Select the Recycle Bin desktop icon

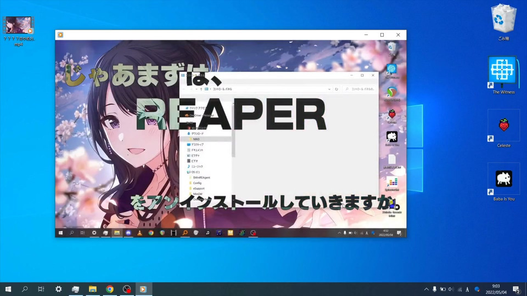[x=503, y=22]
